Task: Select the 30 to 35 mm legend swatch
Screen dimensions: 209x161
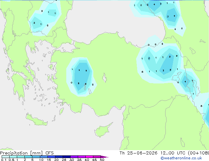Action: (x=74, y=157)
